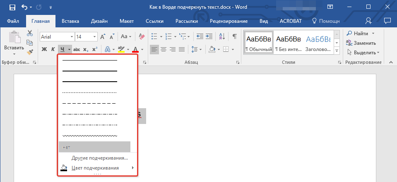Click the red font color swatch button
The image size is (397, 182).
tap(135, 49)
